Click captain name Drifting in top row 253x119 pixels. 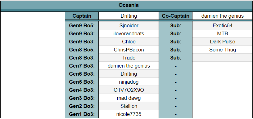click(129, 16)
